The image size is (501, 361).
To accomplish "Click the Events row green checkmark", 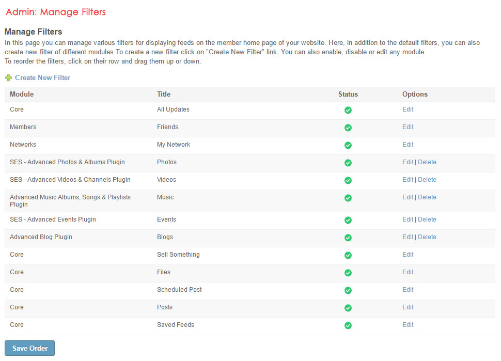I will [348, 220].
